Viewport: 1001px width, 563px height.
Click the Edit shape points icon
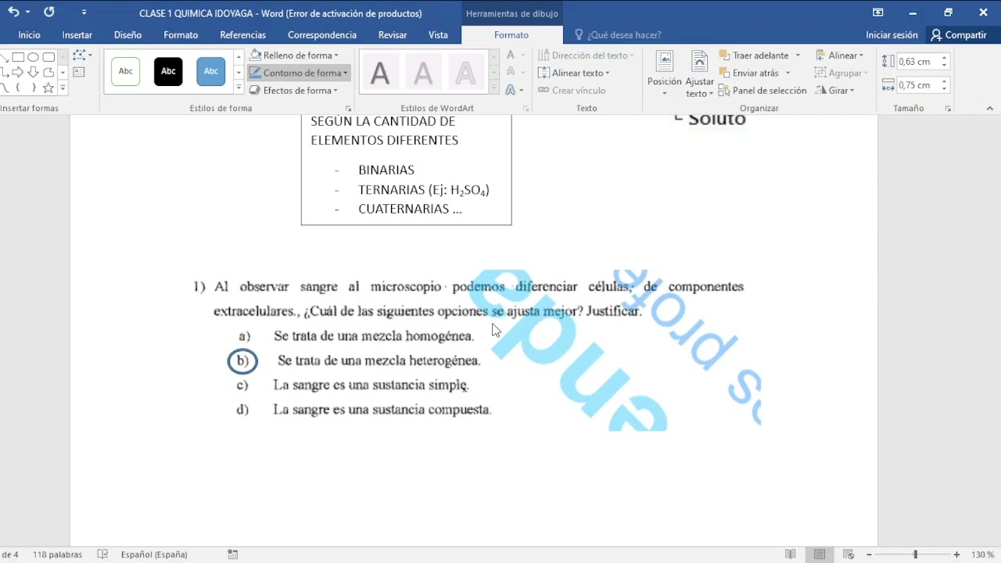[x=79, y=56]
